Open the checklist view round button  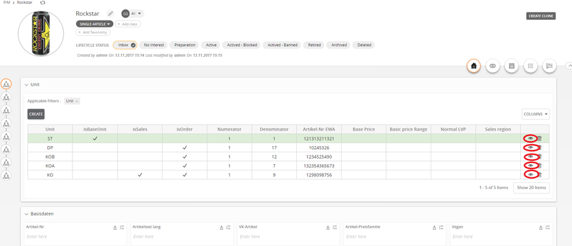(530, 66)
